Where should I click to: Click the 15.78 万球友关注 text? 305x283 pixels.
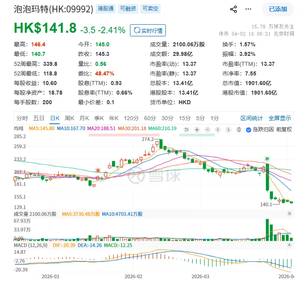[x=273, y=26]
